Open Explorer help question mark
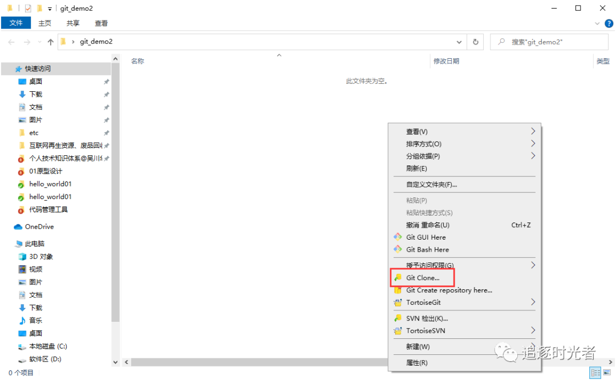 click(x=609, y=23)
